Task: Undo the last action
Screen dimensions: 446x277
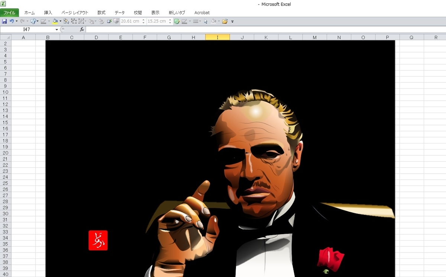Action: pyautogui.click(x=12, y=21)
